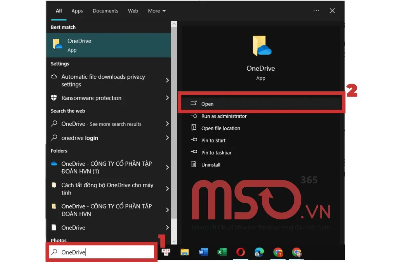Click the Uninstall trash icon option

[194, 164]
